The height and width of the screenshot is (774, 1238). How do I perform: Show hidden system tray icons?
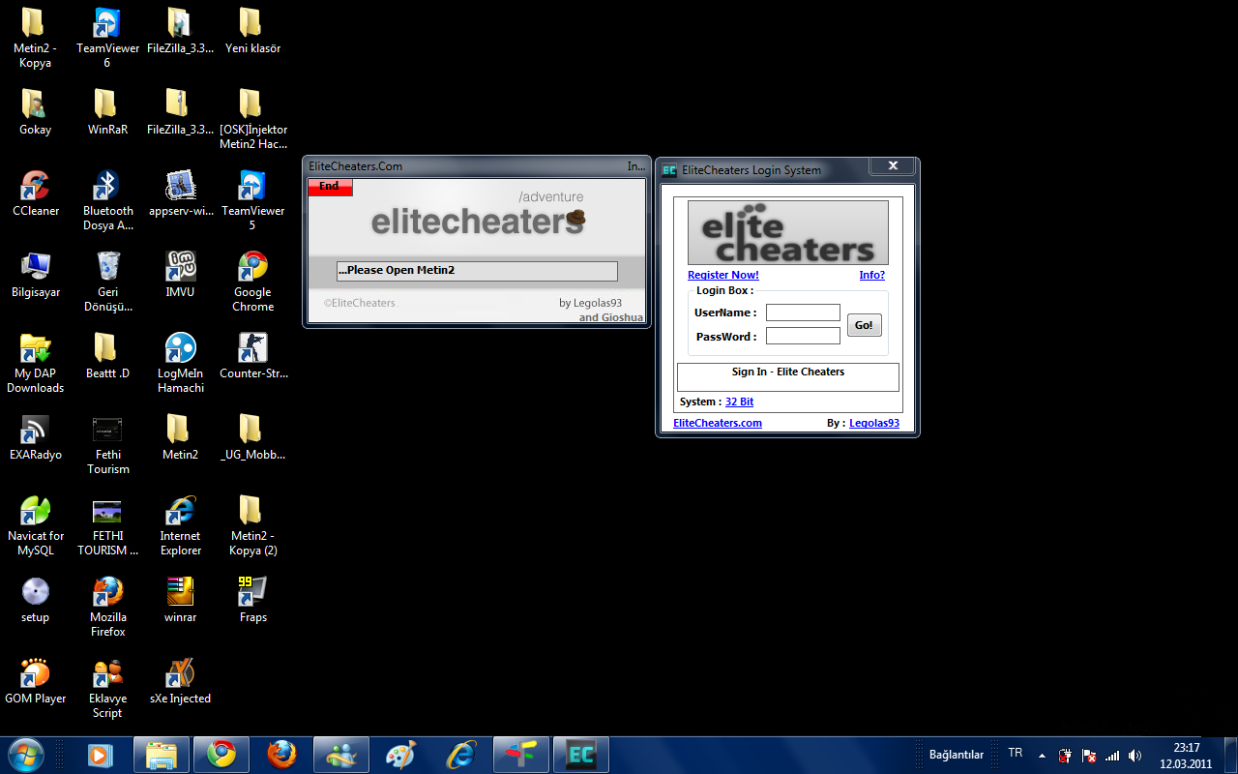click(1042, 756)
